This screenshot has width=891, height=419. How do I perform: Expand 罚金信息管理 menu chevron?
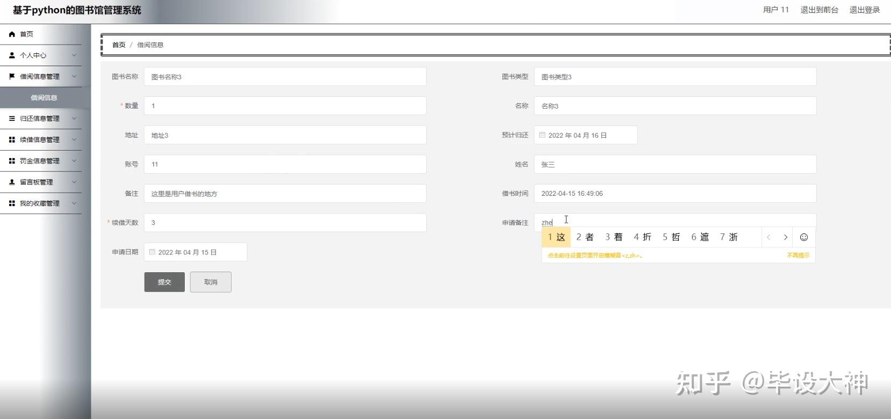[x=74, y=161]
